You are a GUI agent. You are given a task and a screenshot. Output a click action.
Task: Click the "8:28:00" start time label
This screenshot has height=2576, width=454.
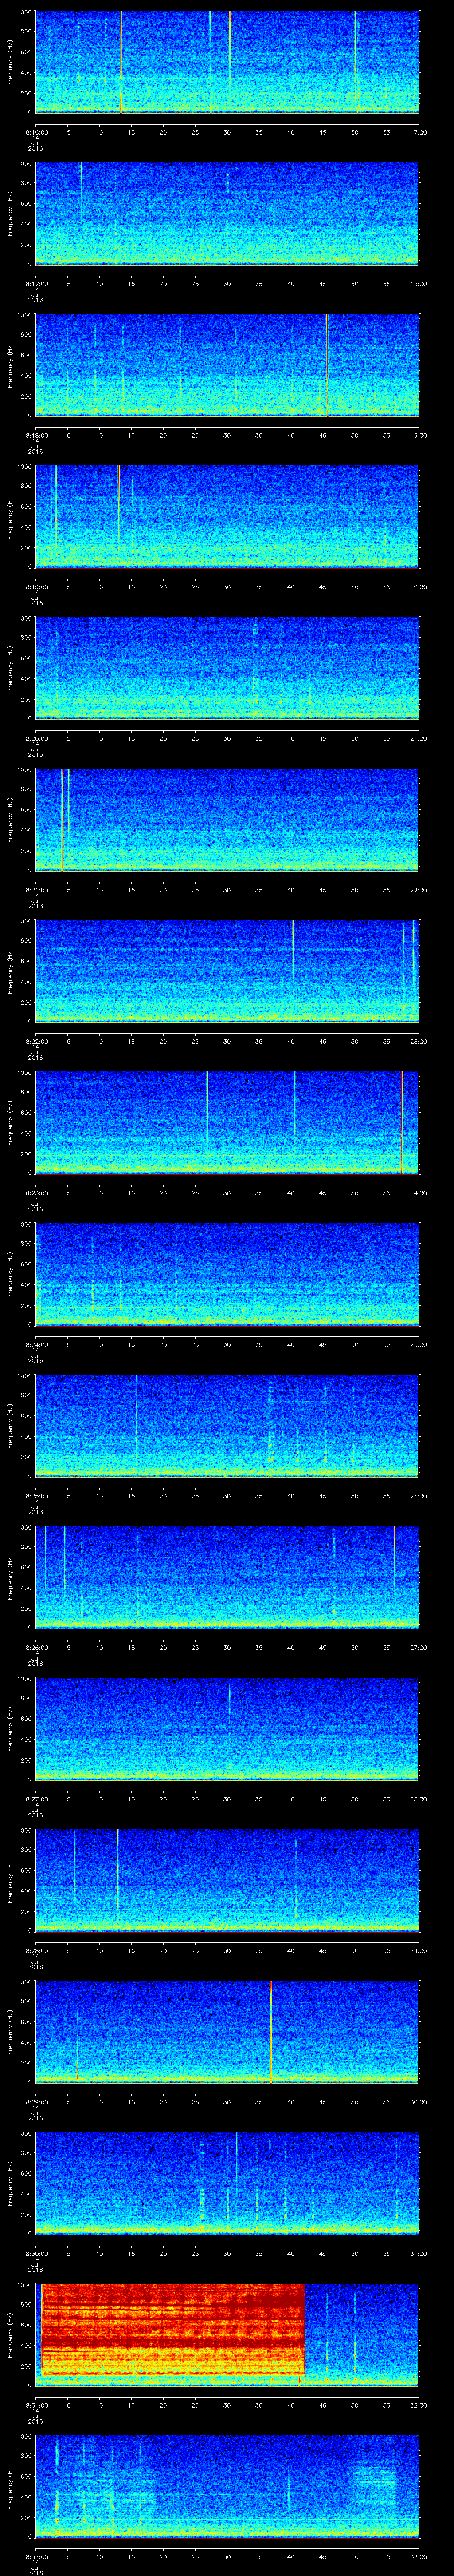[x=37, y=1950]
